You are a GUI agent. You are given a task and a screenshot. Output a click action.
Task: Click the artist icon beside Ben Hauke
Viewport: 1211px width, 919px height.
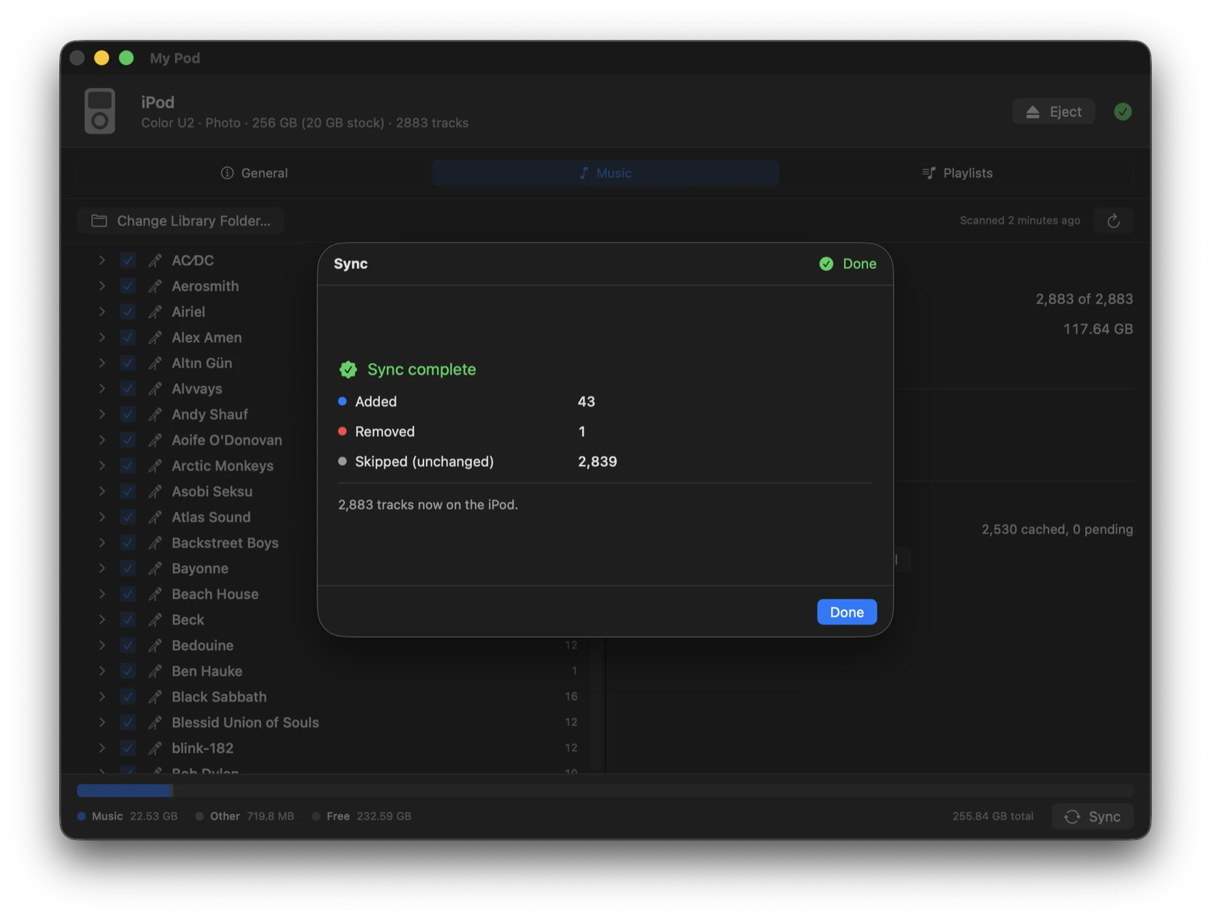click(x=155, y=671)
